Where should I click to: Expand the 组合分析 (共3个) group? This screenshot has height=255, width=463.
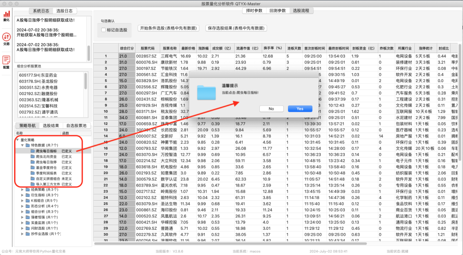pos(22,212)
